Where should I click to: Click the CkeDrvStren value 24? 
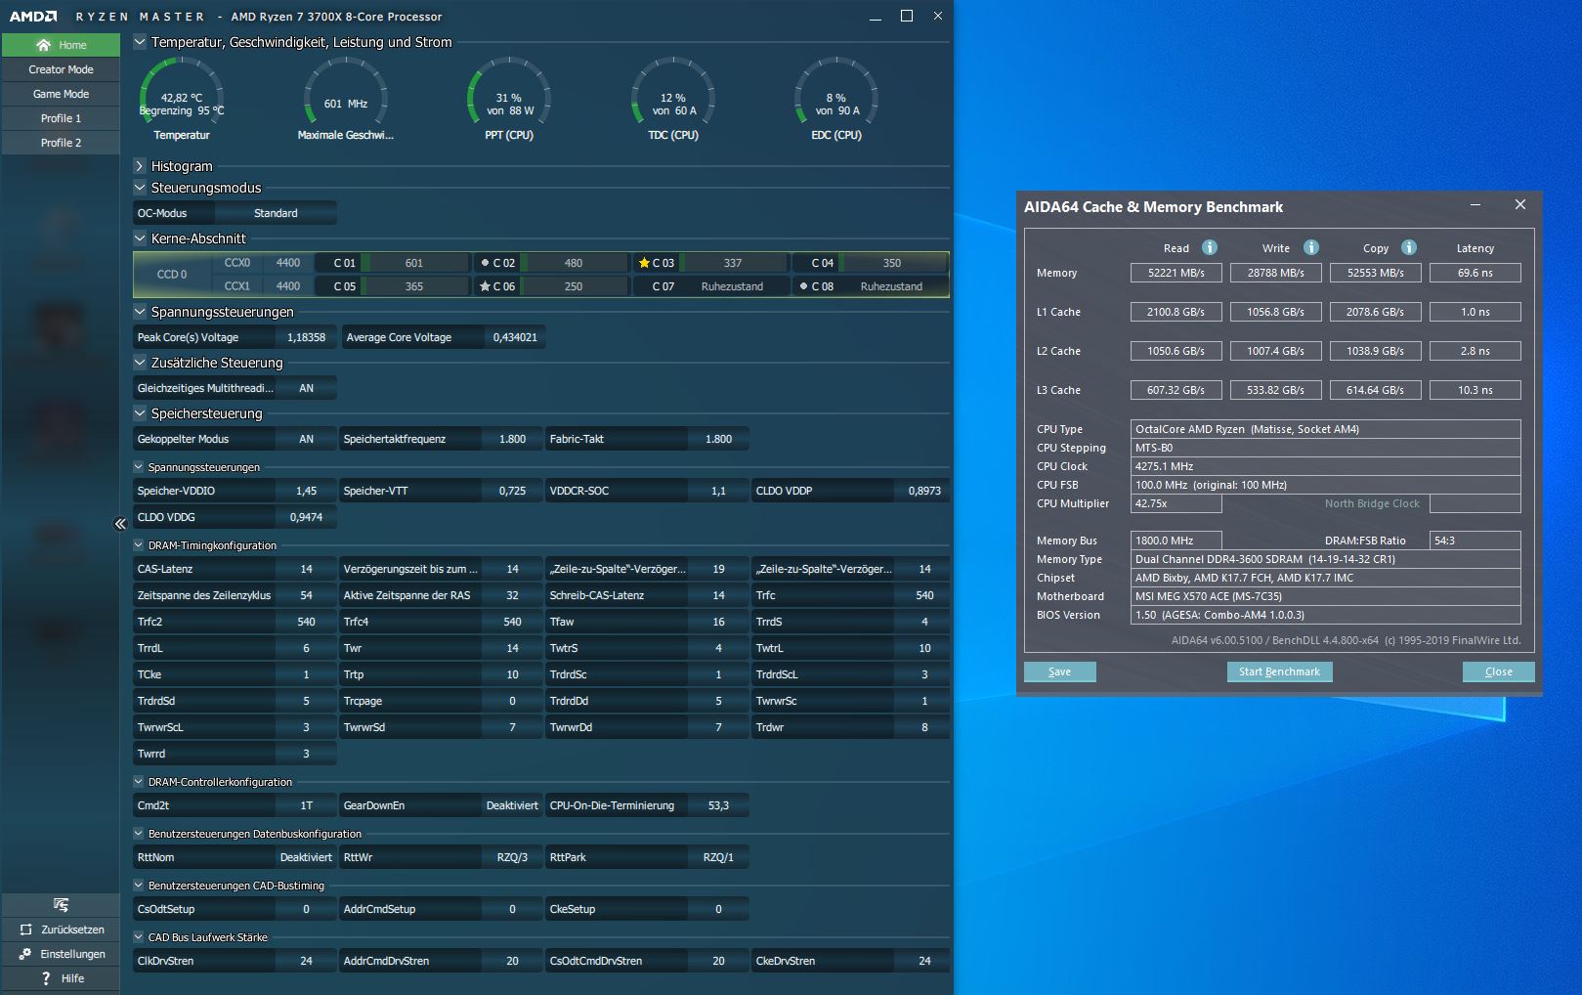(924, 961)
